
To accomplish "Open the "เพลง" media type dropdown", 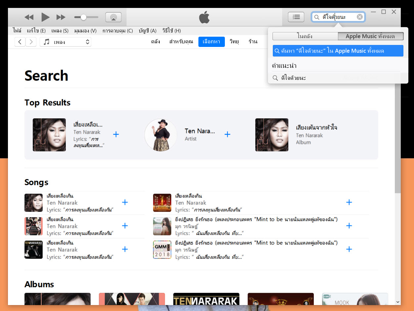I will [x=65, y=42].
